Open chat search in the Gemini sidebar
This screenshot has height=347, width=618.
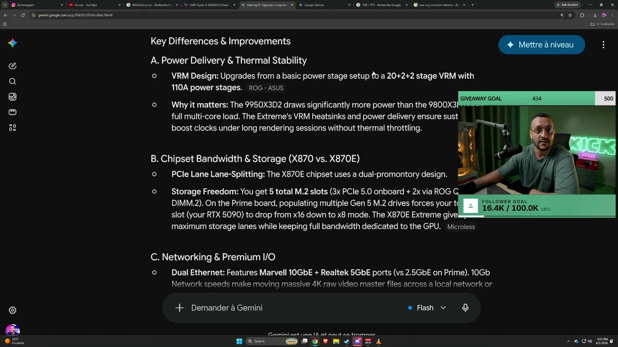point(13,81)
